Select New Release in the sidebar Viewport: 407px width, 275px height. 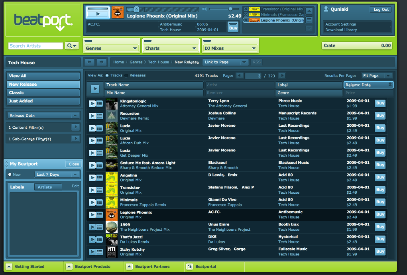pos(43,84)
